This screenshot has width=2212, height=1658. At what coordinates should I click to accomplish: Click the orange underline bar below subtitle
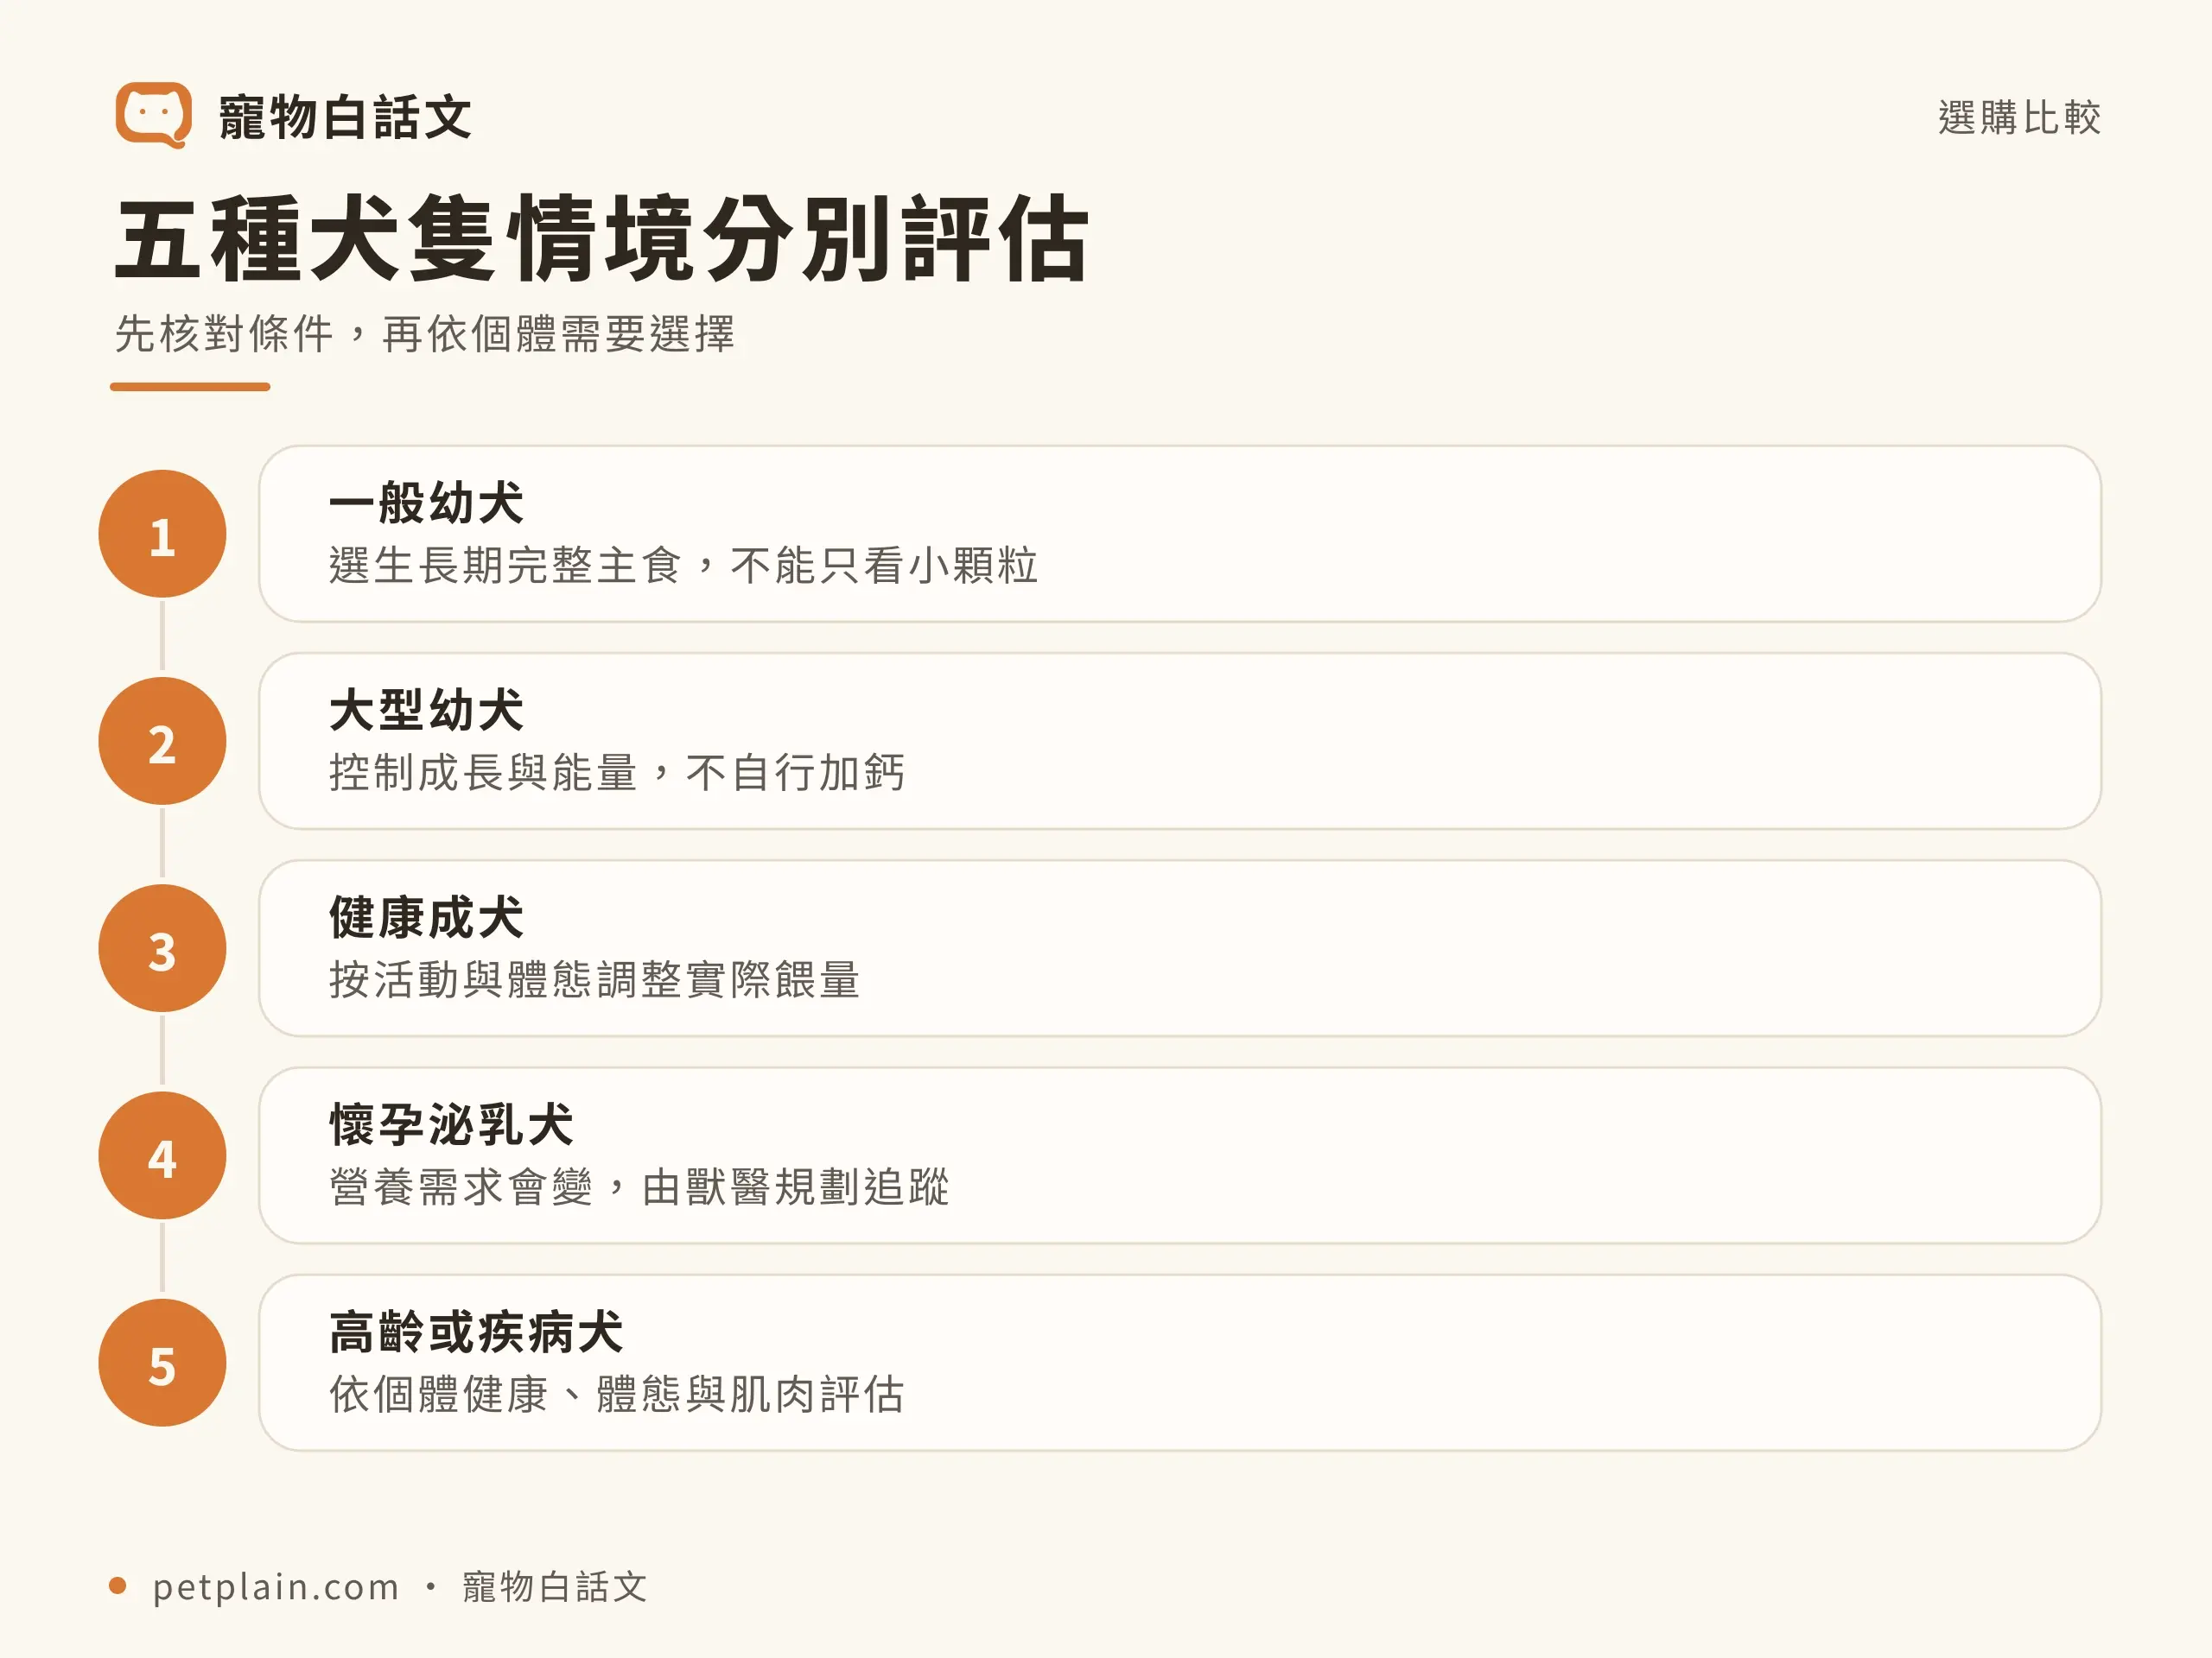click(x=190, y=387)
